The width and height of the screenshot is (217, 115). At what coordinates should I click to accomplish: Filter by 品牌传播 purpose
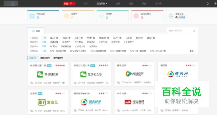(54, 42)
